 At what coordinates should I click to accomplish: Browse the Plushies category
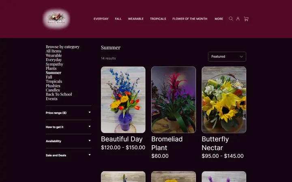point(53,86)
